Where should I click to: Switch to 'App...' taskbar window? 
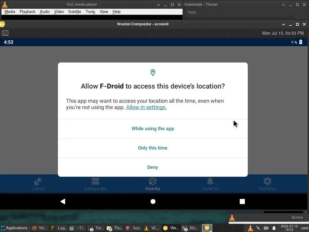134,228
